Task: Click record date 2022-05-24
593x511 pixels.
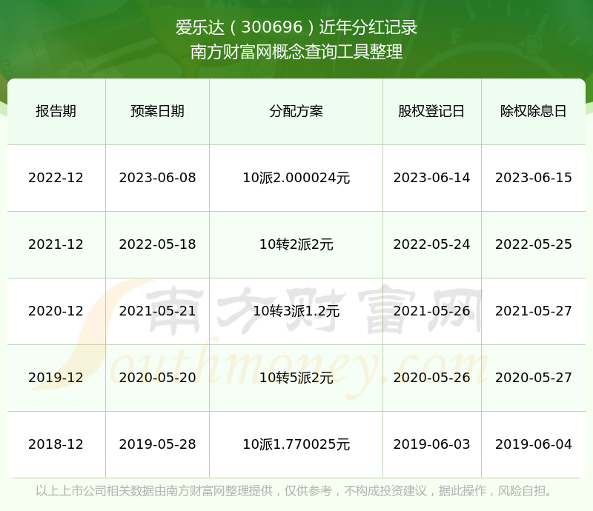Action: [x=431, y=244]
